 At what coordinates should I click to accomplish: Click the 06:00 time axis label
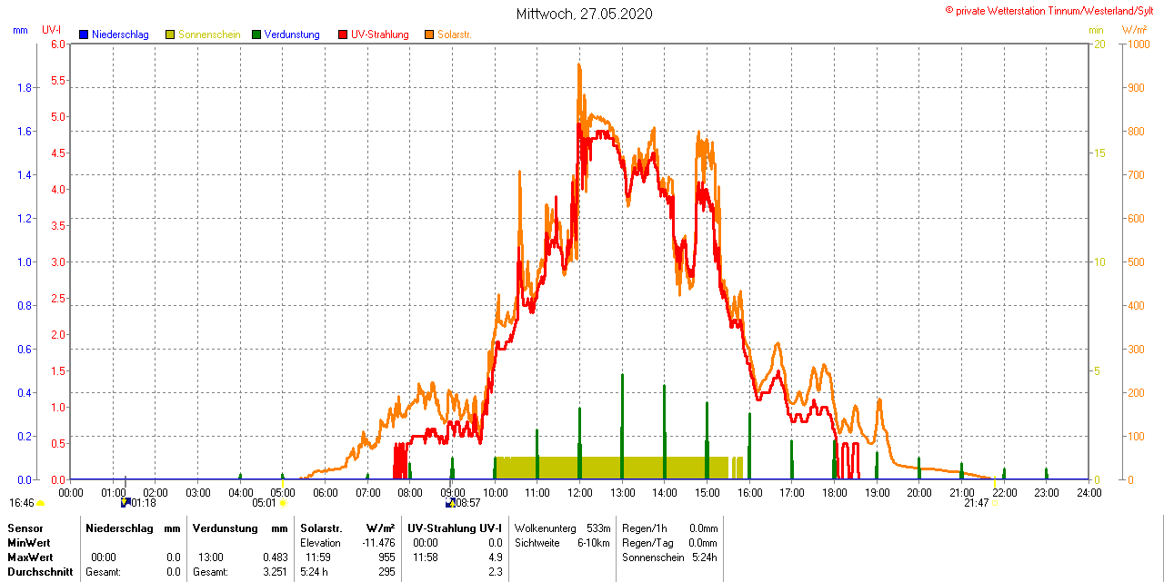pos(325,492)
